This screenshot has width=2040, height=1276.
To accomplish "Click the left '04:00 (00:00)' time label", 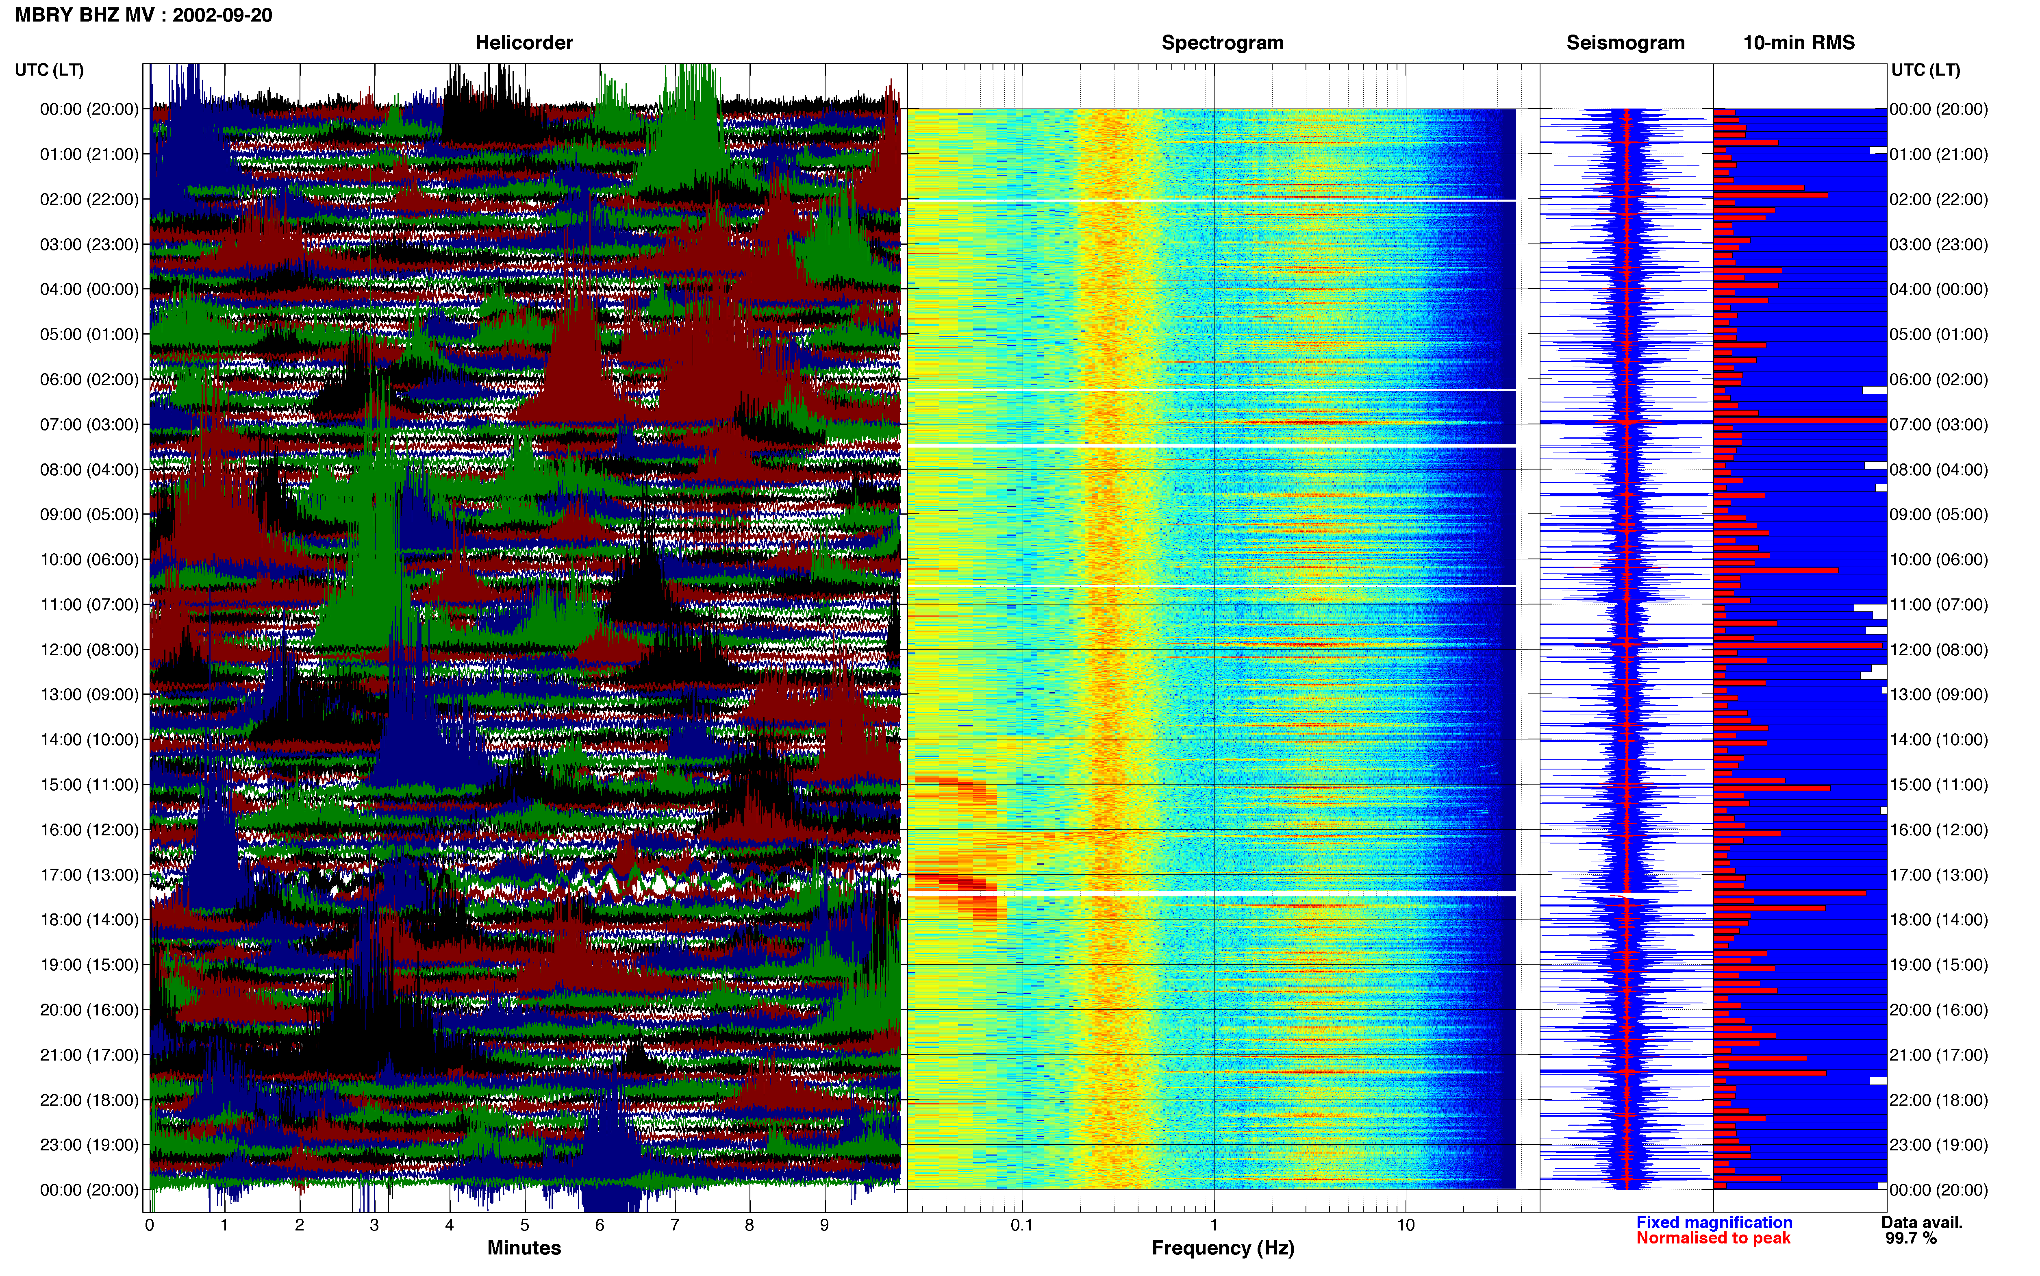I will 89,289.
